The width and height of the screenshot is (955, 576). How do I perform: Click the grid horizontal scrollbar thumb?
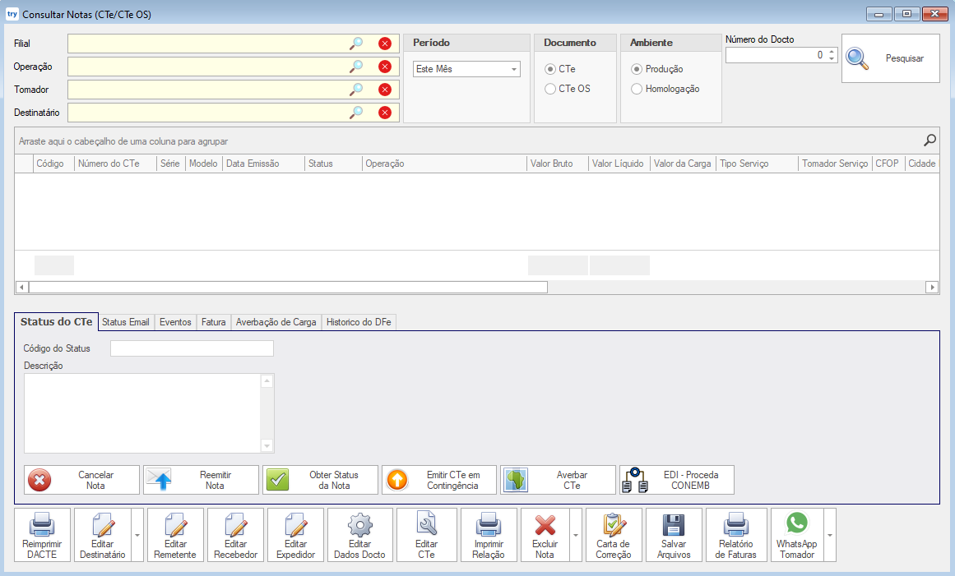[288, 287]
